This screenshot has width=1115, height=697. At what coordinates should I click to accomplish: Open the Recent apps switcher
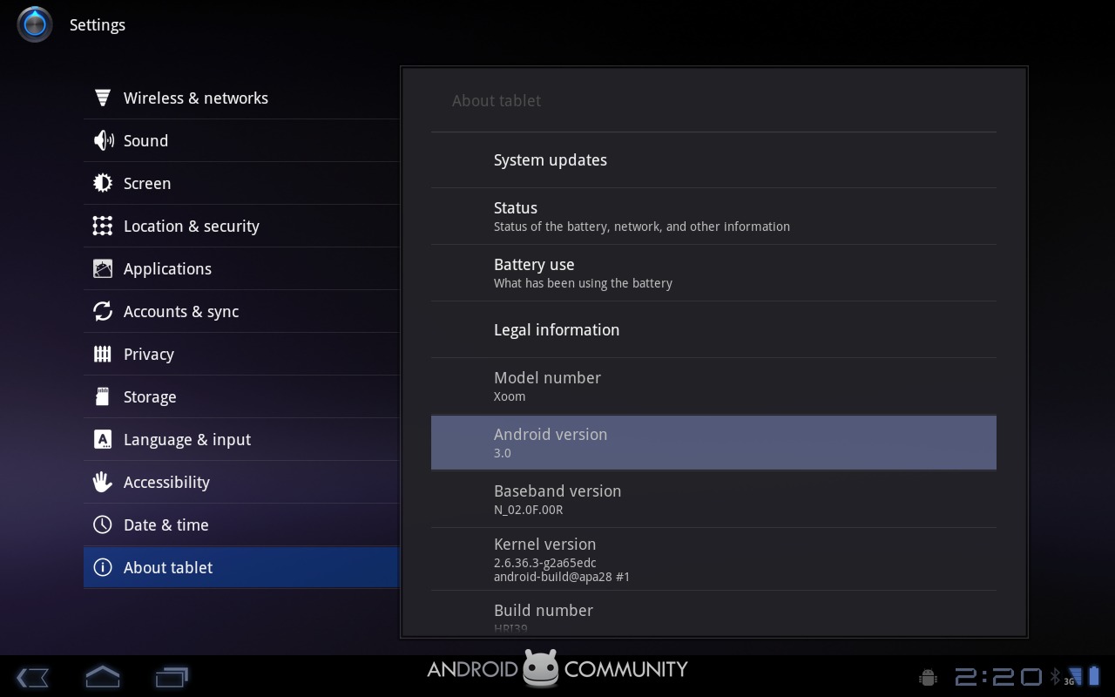[172, 677]
